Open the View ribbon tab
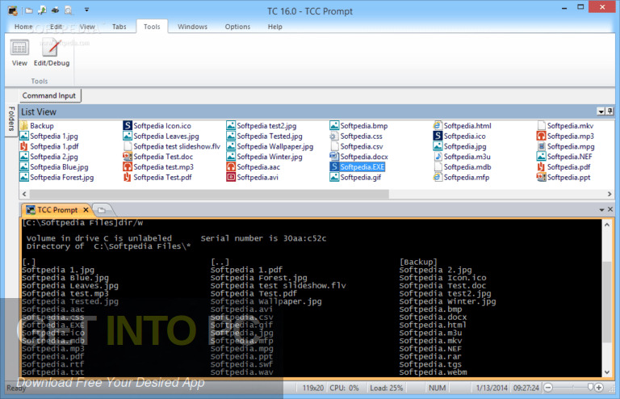This screenshot has width=620, height=399. 87,27
